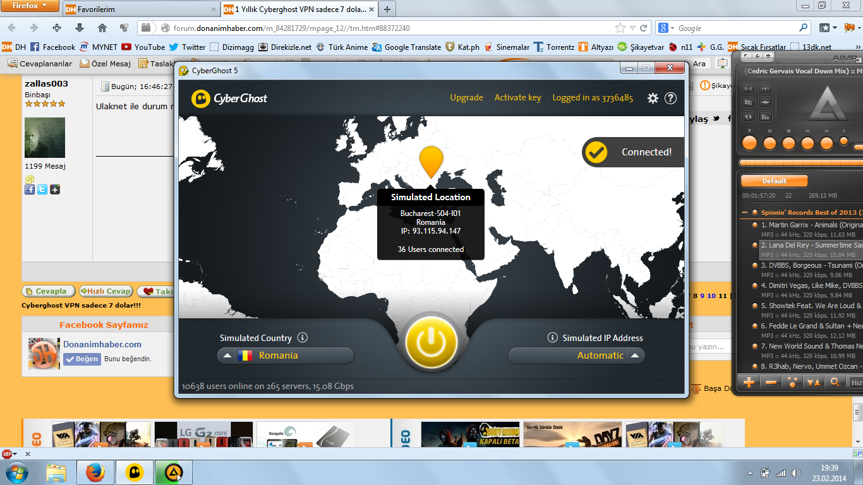The image size is (863, 485).
Task: Switch to the Cyberghost VPN forum tab
Action: pyautogui.click(x=299, y=9)
